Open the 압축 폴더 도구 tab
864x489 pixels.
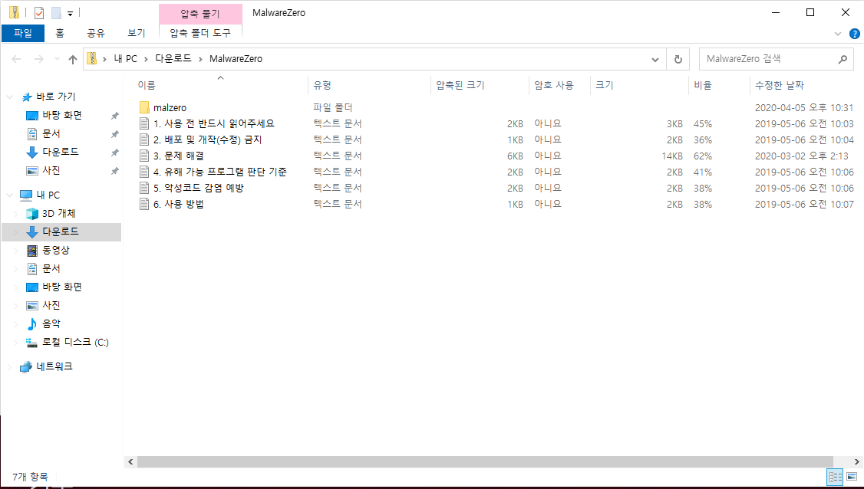pyautogui.click(x=200, y=33)
